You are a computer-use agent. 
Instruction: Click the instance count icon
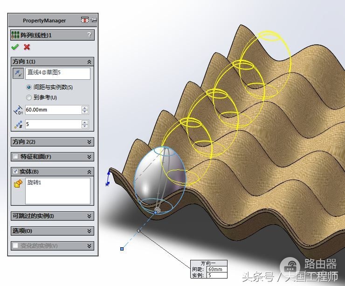coord(18,125)
